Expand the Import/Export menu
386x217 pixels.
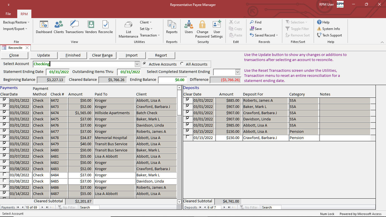(15, 29)
